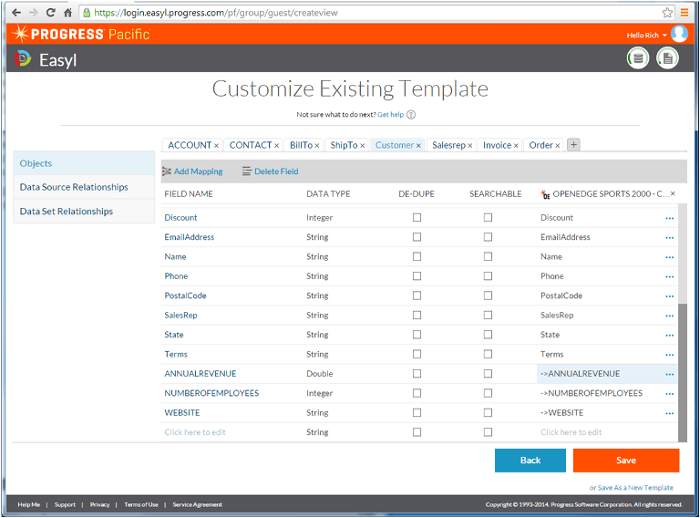Close the ACCOUNT tab
Image resolution: width=700 pixels, height=518 pixels.
(x=217, y=145)
